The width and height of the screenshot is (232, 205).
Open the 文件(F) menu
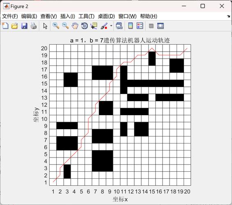click(10, 16)
